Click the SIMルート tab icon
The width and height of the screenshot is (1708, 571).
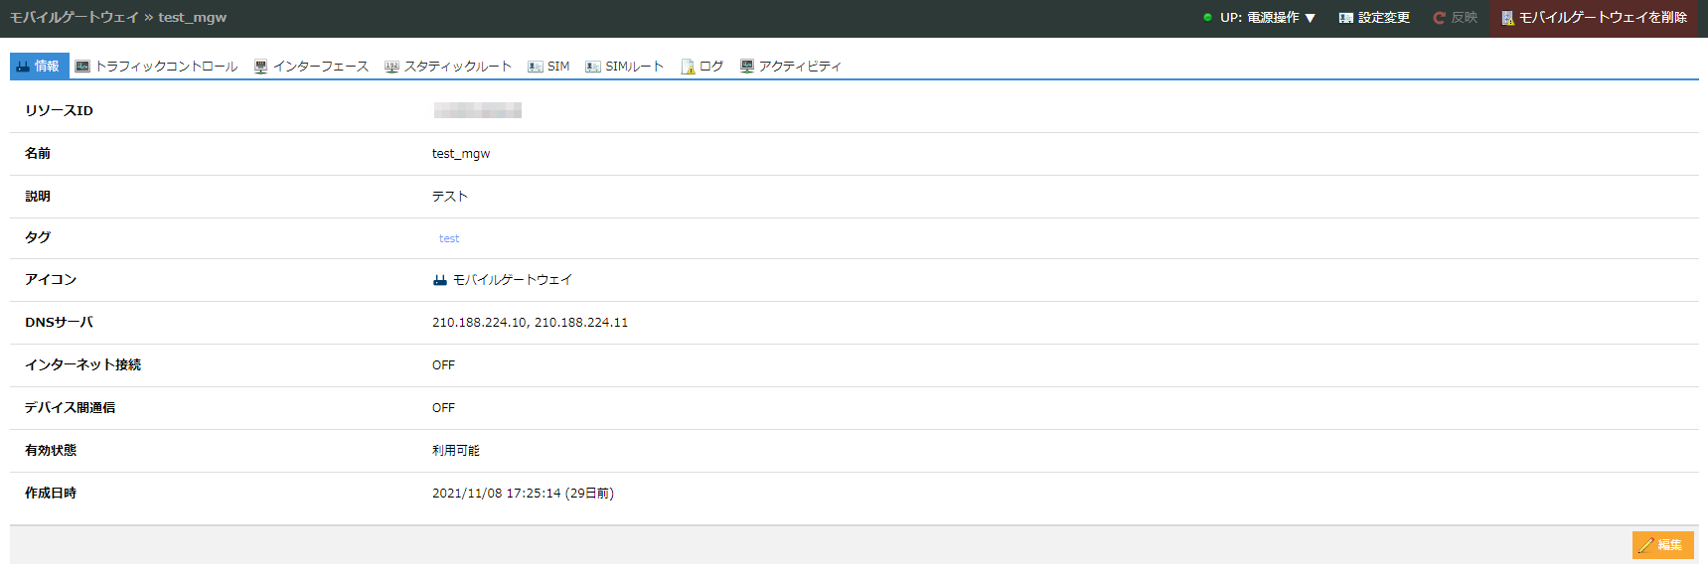pyautogui.click(x=593, y=67)
